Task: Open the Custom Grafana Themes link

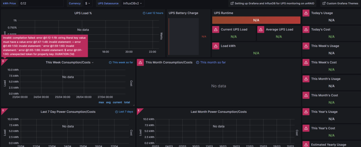Action: [340, 4]
